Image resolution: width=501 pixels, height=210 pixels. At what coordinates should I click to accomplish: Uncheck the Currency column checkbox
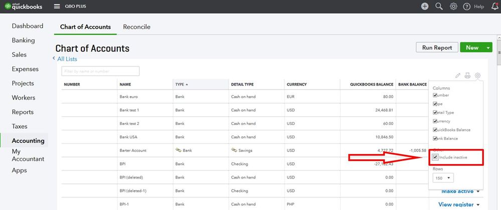point(435,121)
